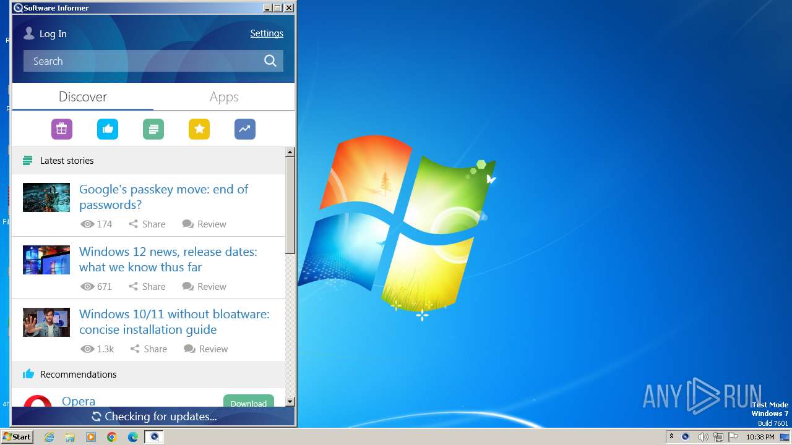The height and width of the screenshot is (445, 792).
Task: Share the Windows 10/11 bloatware story
Action: point(148,349)
